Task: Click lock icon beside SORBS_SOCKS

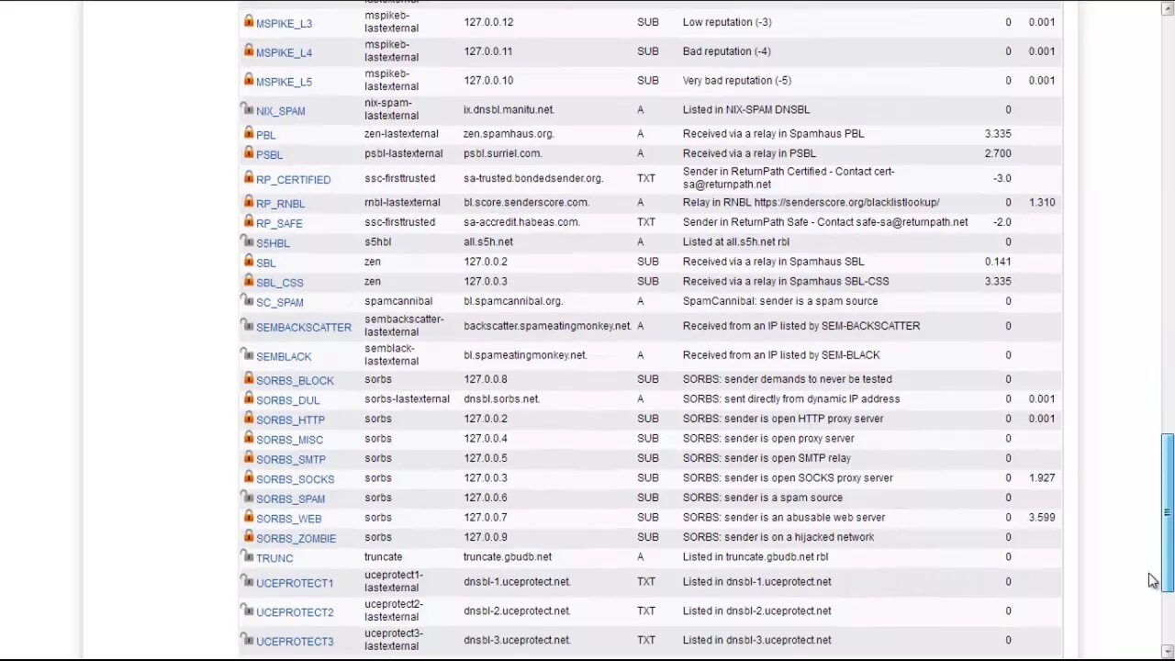Action: tap(248, 477)
